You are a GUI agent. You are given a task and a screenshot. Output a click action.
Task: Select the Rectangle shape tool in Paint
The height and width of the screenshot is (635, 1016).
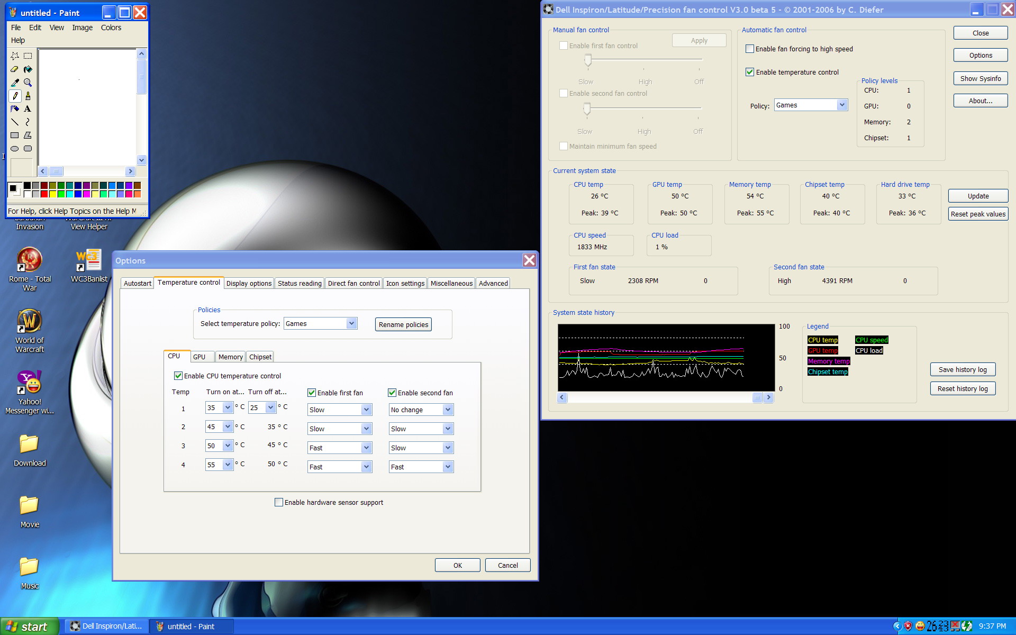click(x=15, y=135)
